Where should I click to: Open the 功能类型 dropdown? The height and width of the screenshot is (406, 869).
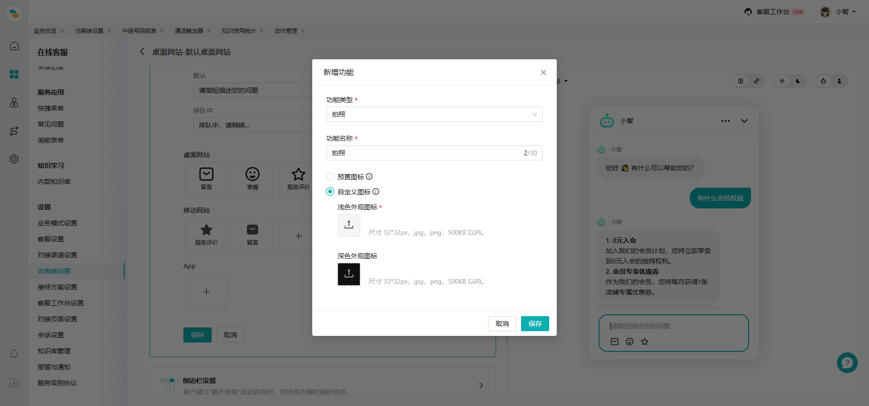tap(434, 114)
